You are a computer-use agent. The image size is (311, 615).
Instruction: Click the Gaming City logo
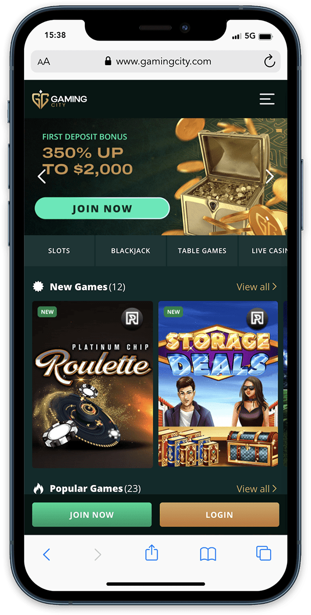59,99
